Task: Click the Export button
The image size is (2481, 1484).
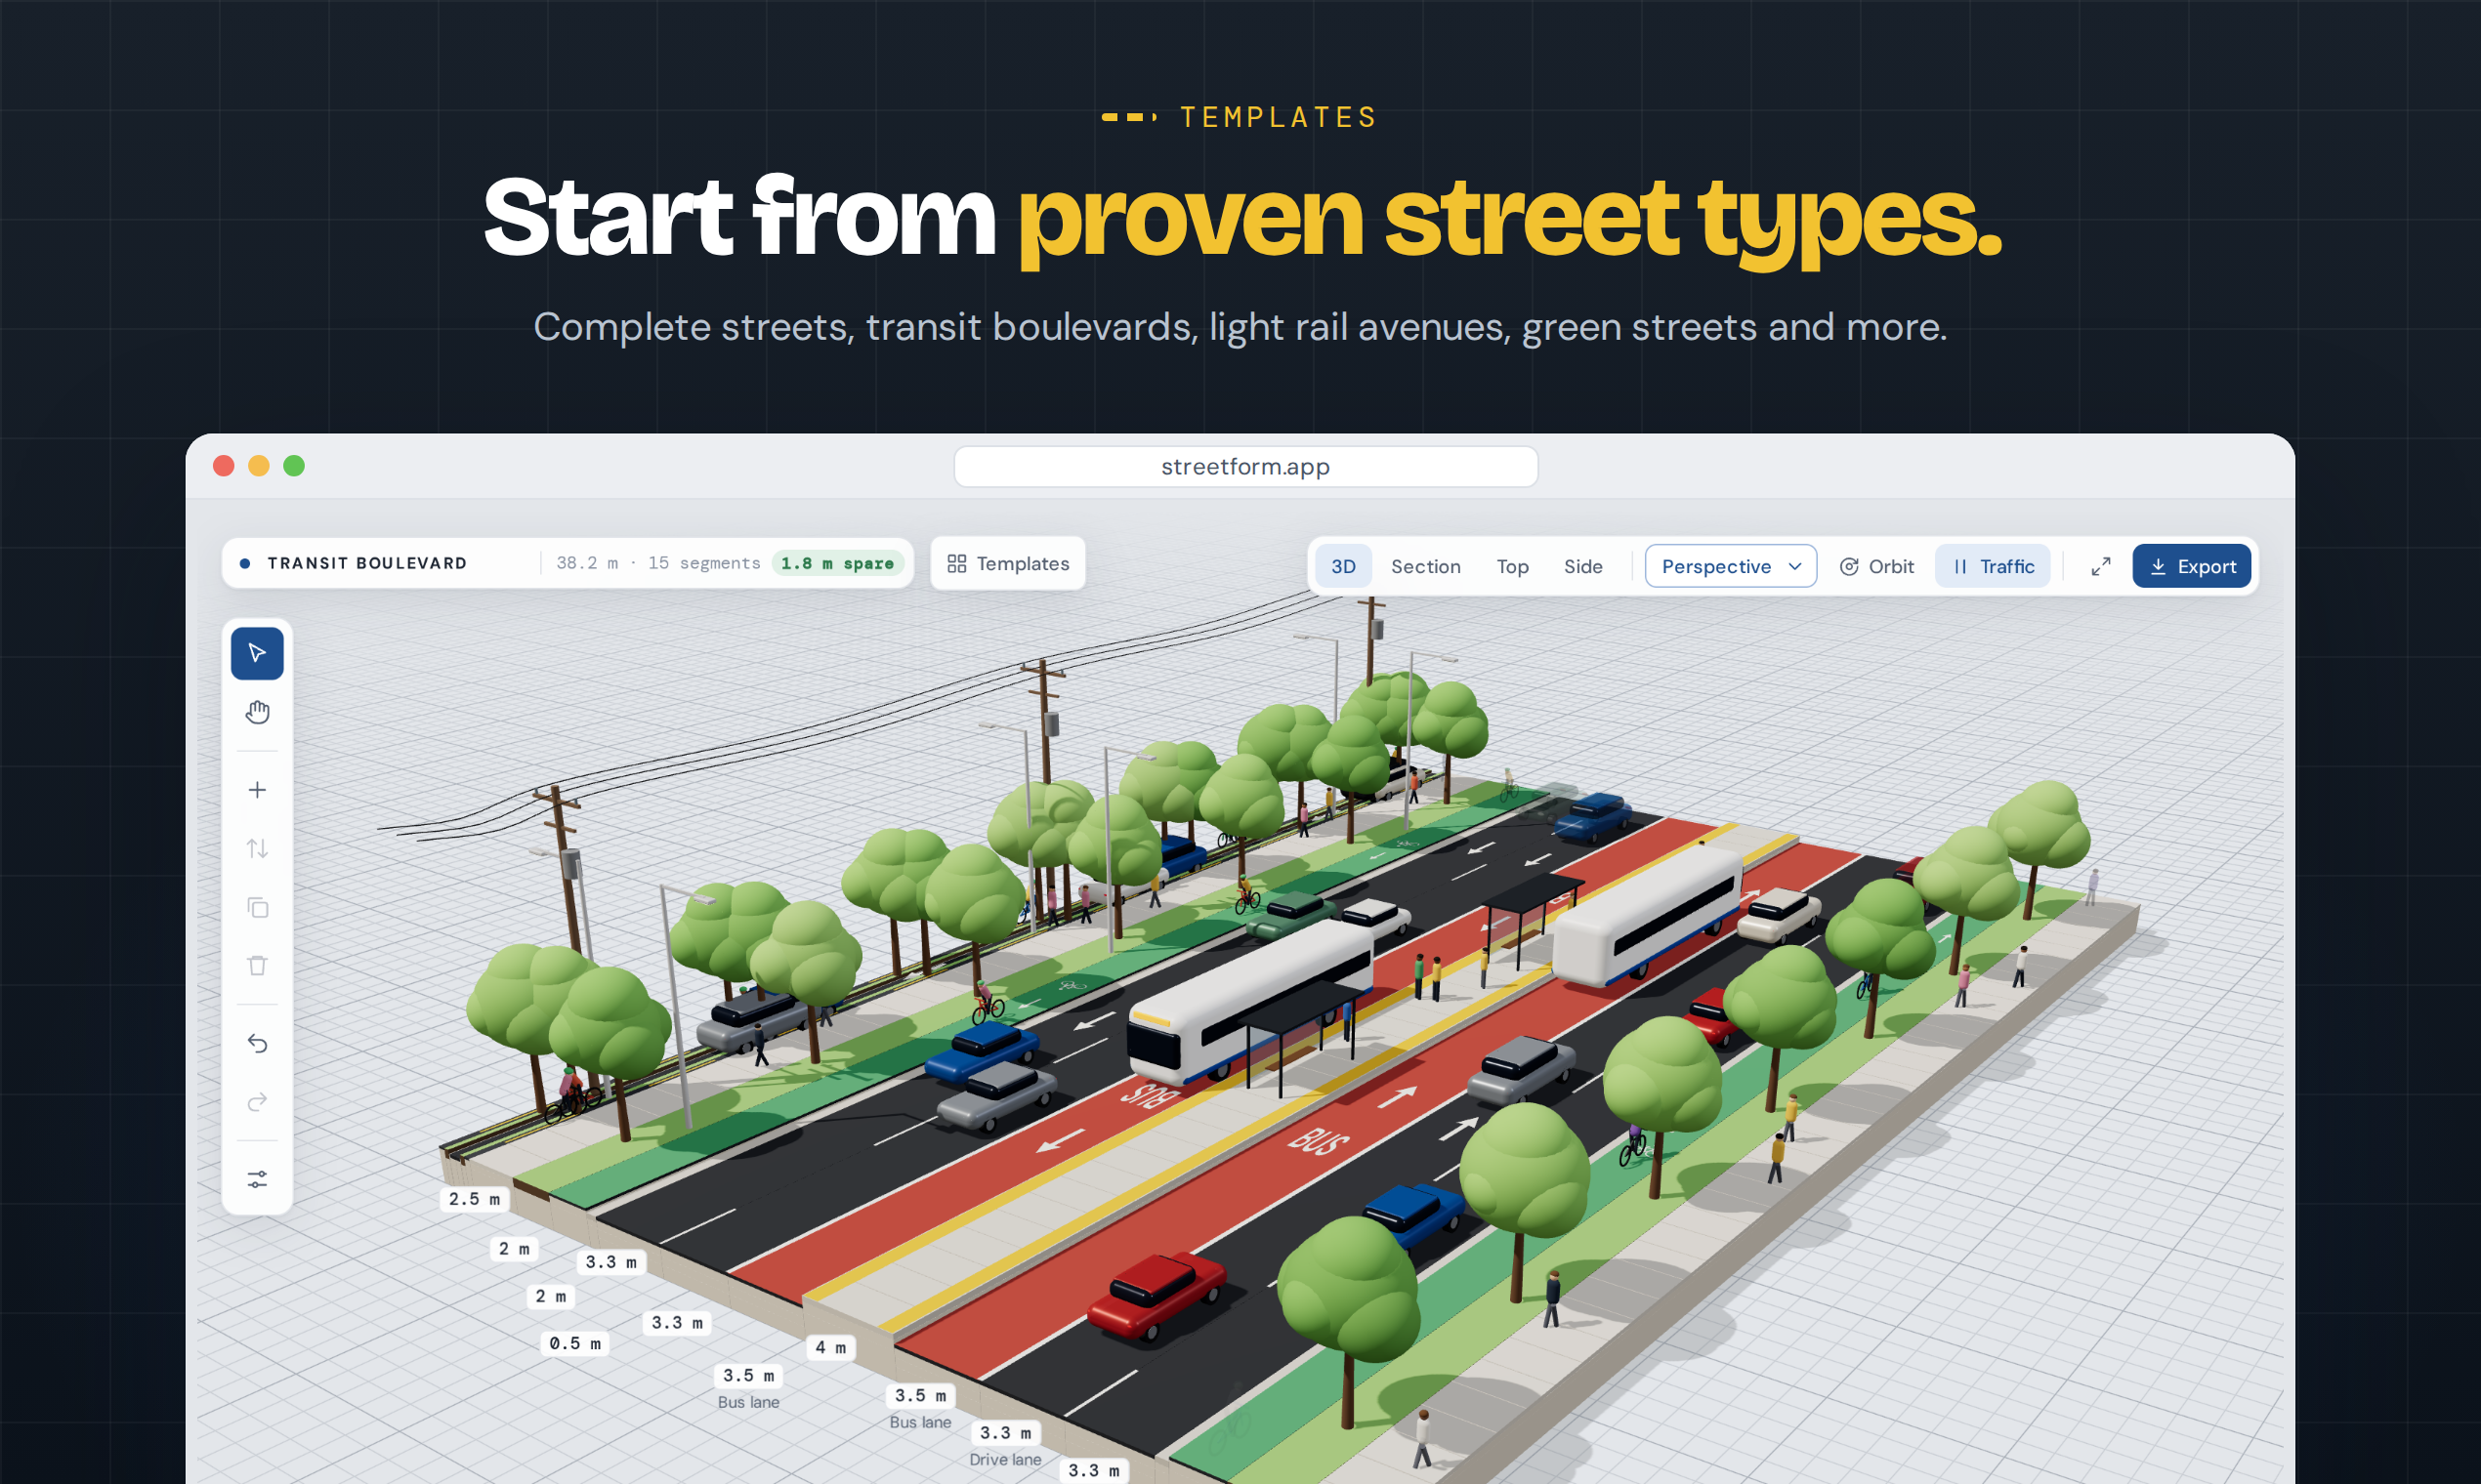Action: point(2191,566)
